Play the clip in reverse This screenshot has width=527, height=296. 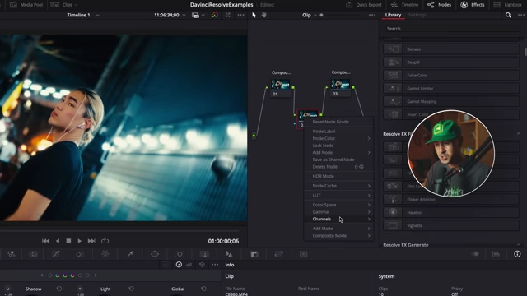58,241
